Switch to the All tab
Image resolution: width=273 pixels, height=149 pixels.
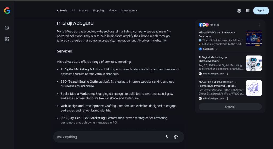pos(73,11)
